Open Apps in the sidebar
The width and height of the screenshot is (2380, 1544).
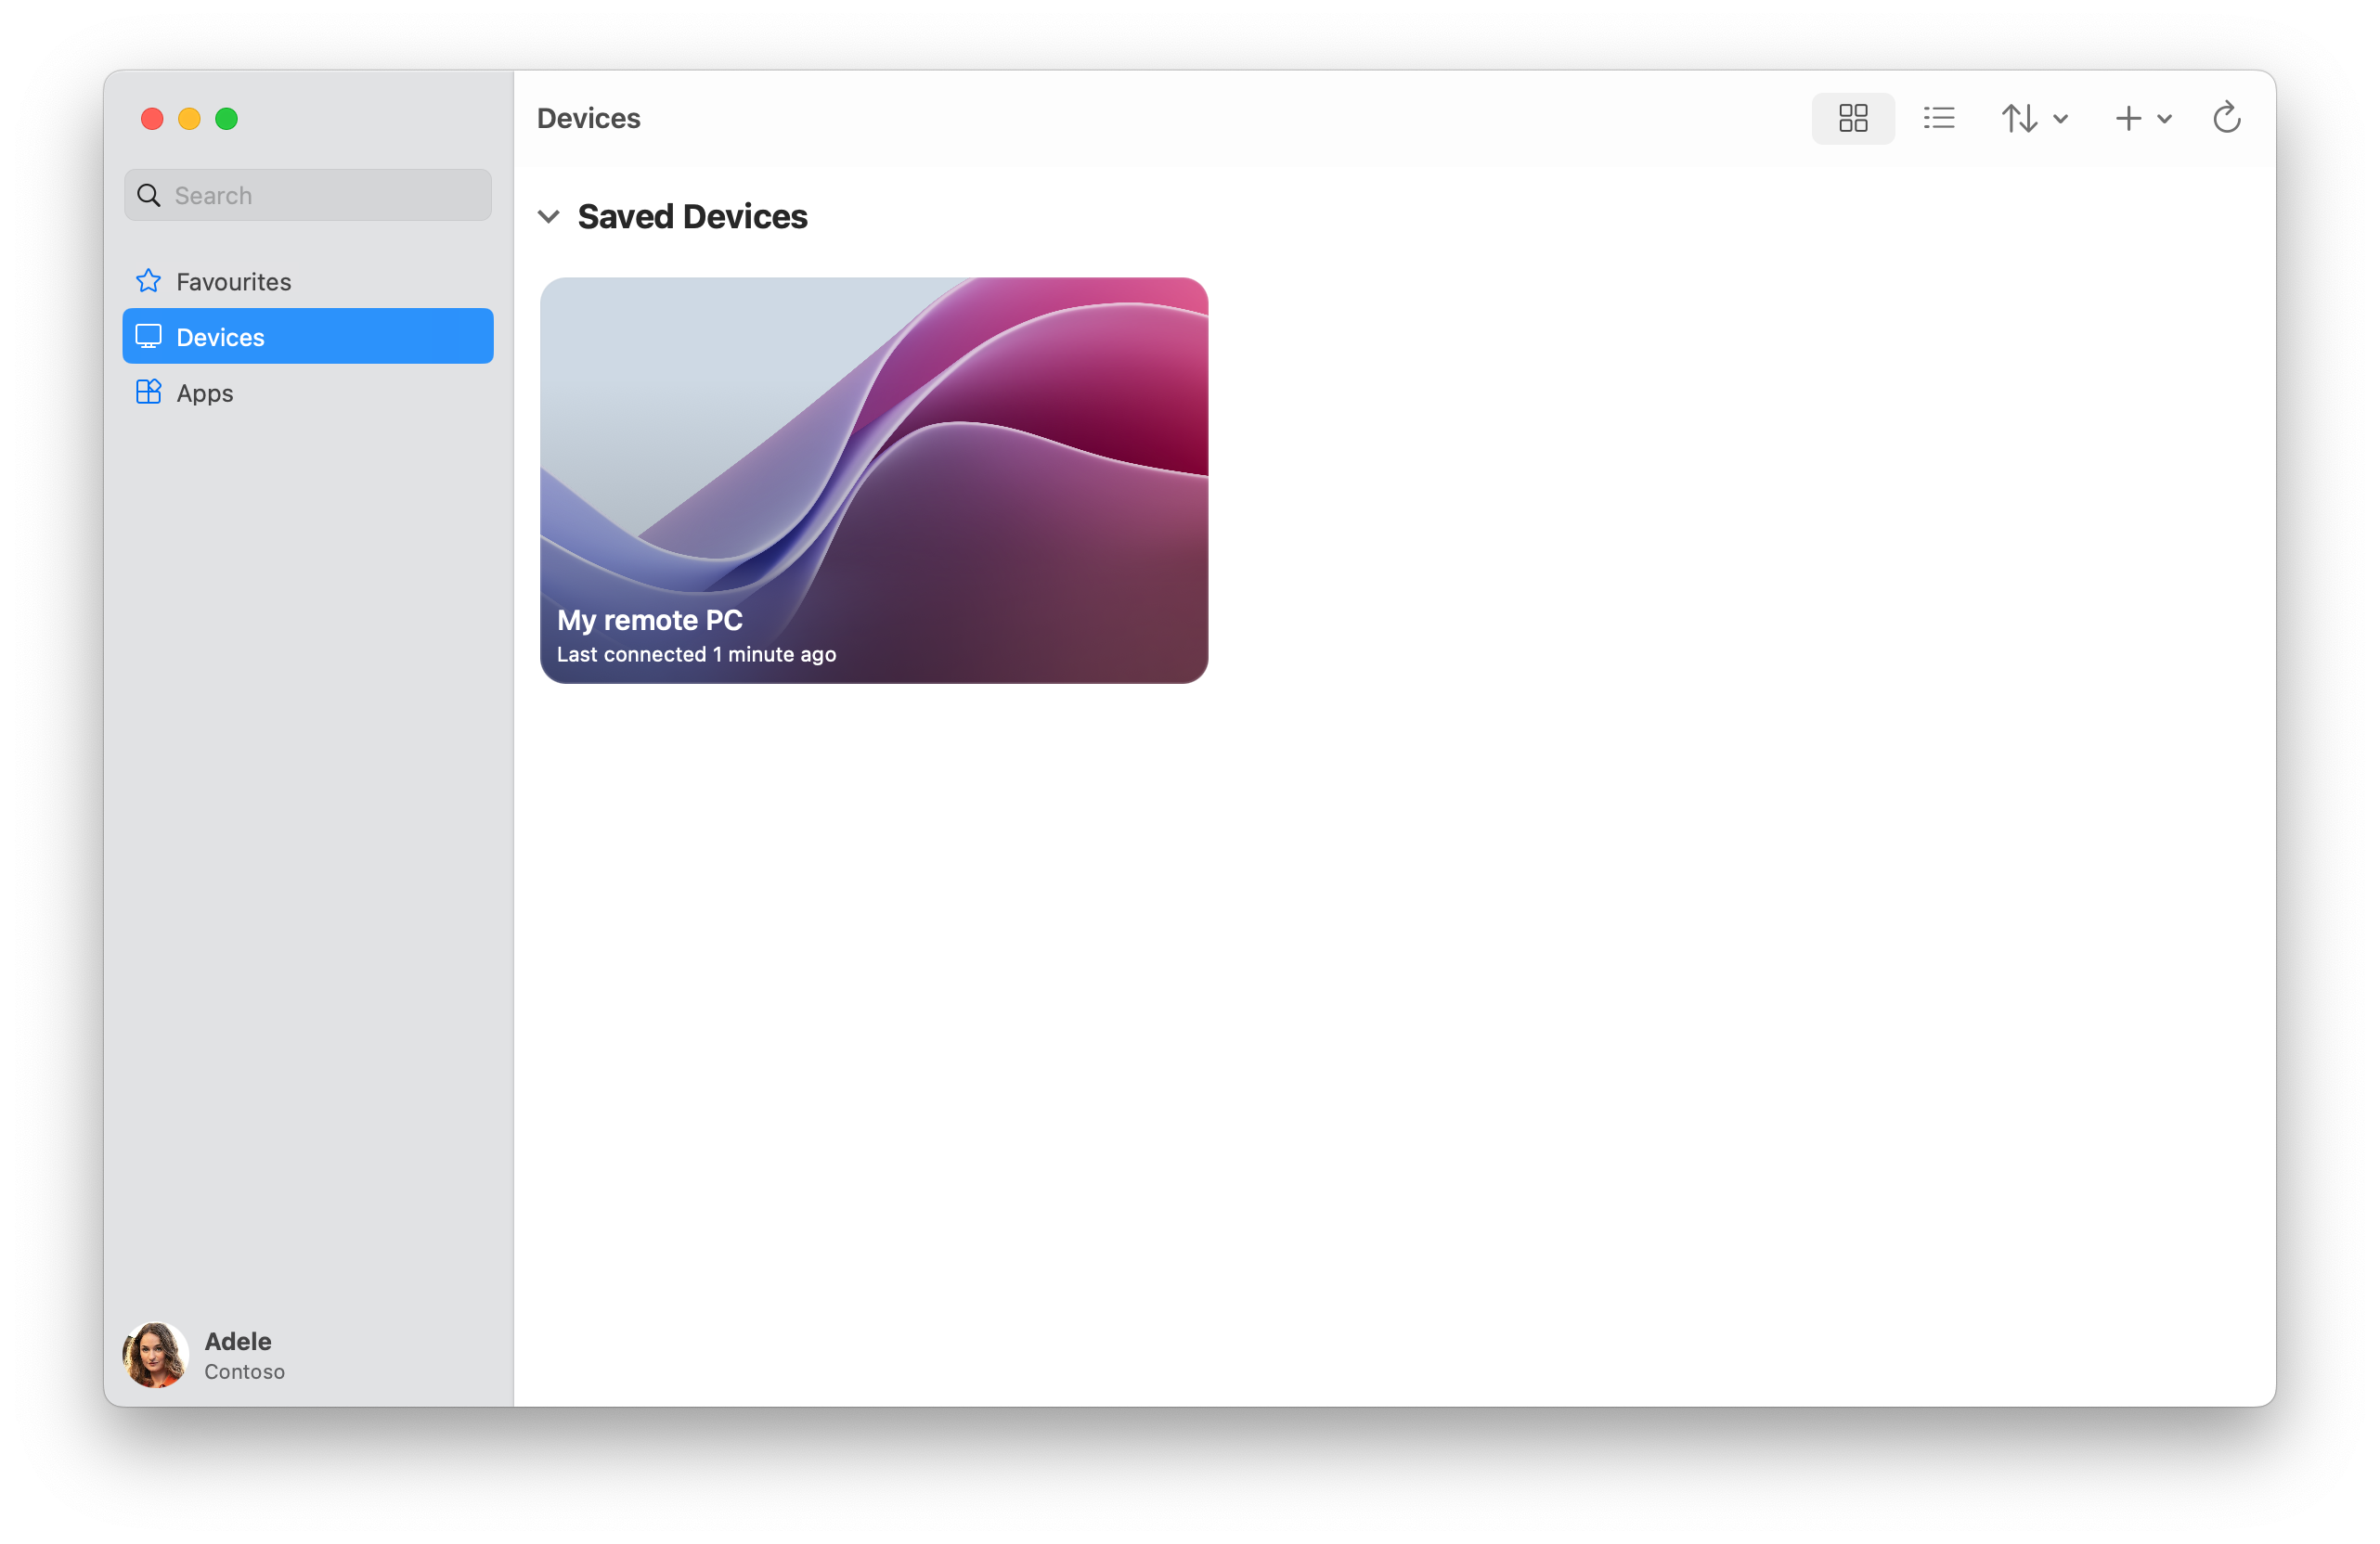coord(308,392)
